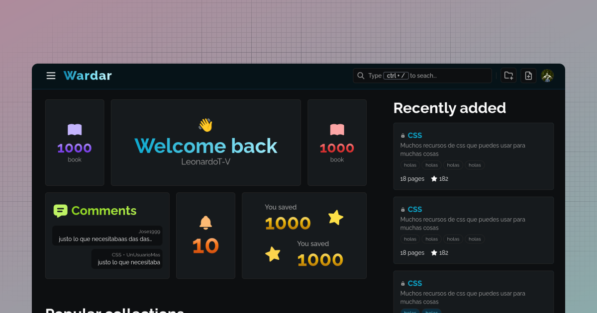Click the search magnifier icon

[x=361, y=76]
